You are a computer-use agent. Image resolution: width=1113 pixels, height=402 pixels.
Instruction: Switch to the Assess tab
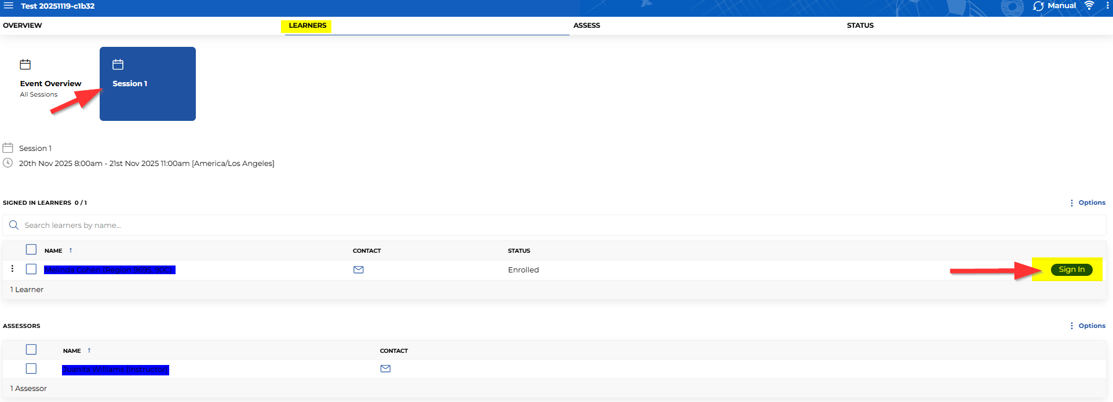[586, 25]
